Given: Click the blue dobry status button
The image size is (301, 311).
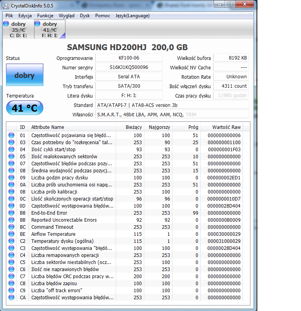Looking at the screenshot, I should point(25,75).
